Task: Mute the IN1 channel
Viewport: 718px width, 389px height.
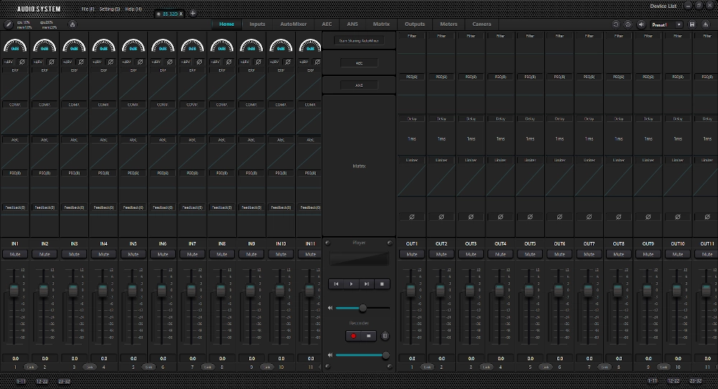Action: pos(15,254)
